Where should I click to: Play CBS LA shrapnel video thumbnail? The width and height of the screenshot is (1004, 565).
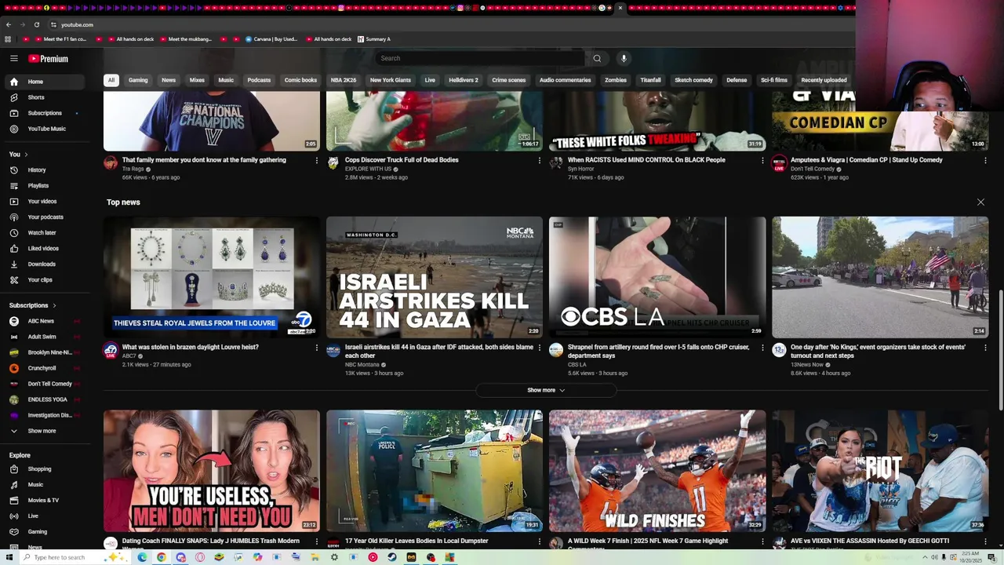[657, 277]
